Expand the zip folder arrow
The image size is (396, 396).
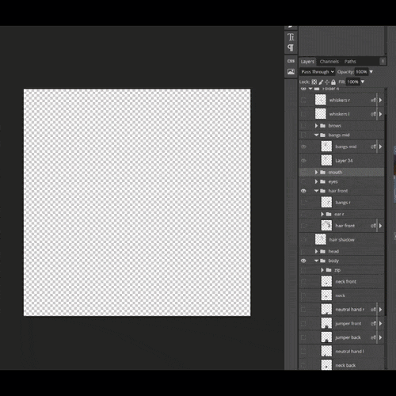(322, 270)
